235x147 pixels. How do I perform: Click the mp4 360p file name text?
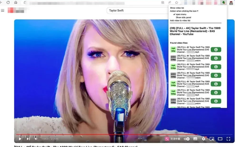click(x=193, y=50)
